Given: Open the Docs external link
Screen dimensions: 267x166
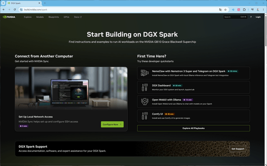Looking at the screenshot, I should [x=78, y=17].
